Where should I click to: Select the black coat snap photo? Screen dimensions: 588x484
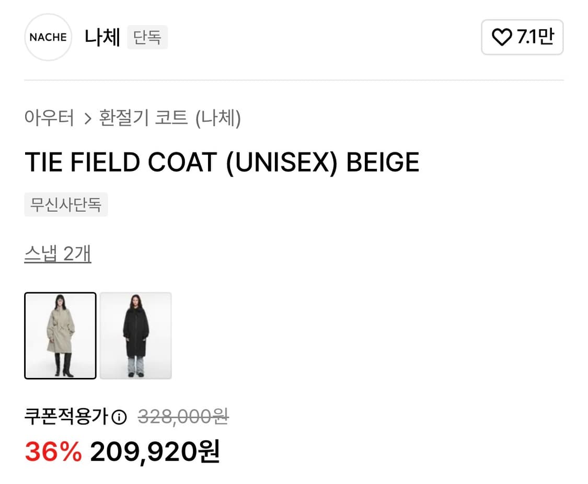pyautogui.click(x=135, y=335)
